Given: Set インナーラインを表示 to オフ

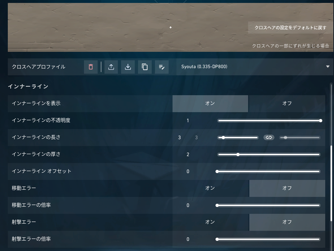Looking at the screenshot, I should 287,104.
